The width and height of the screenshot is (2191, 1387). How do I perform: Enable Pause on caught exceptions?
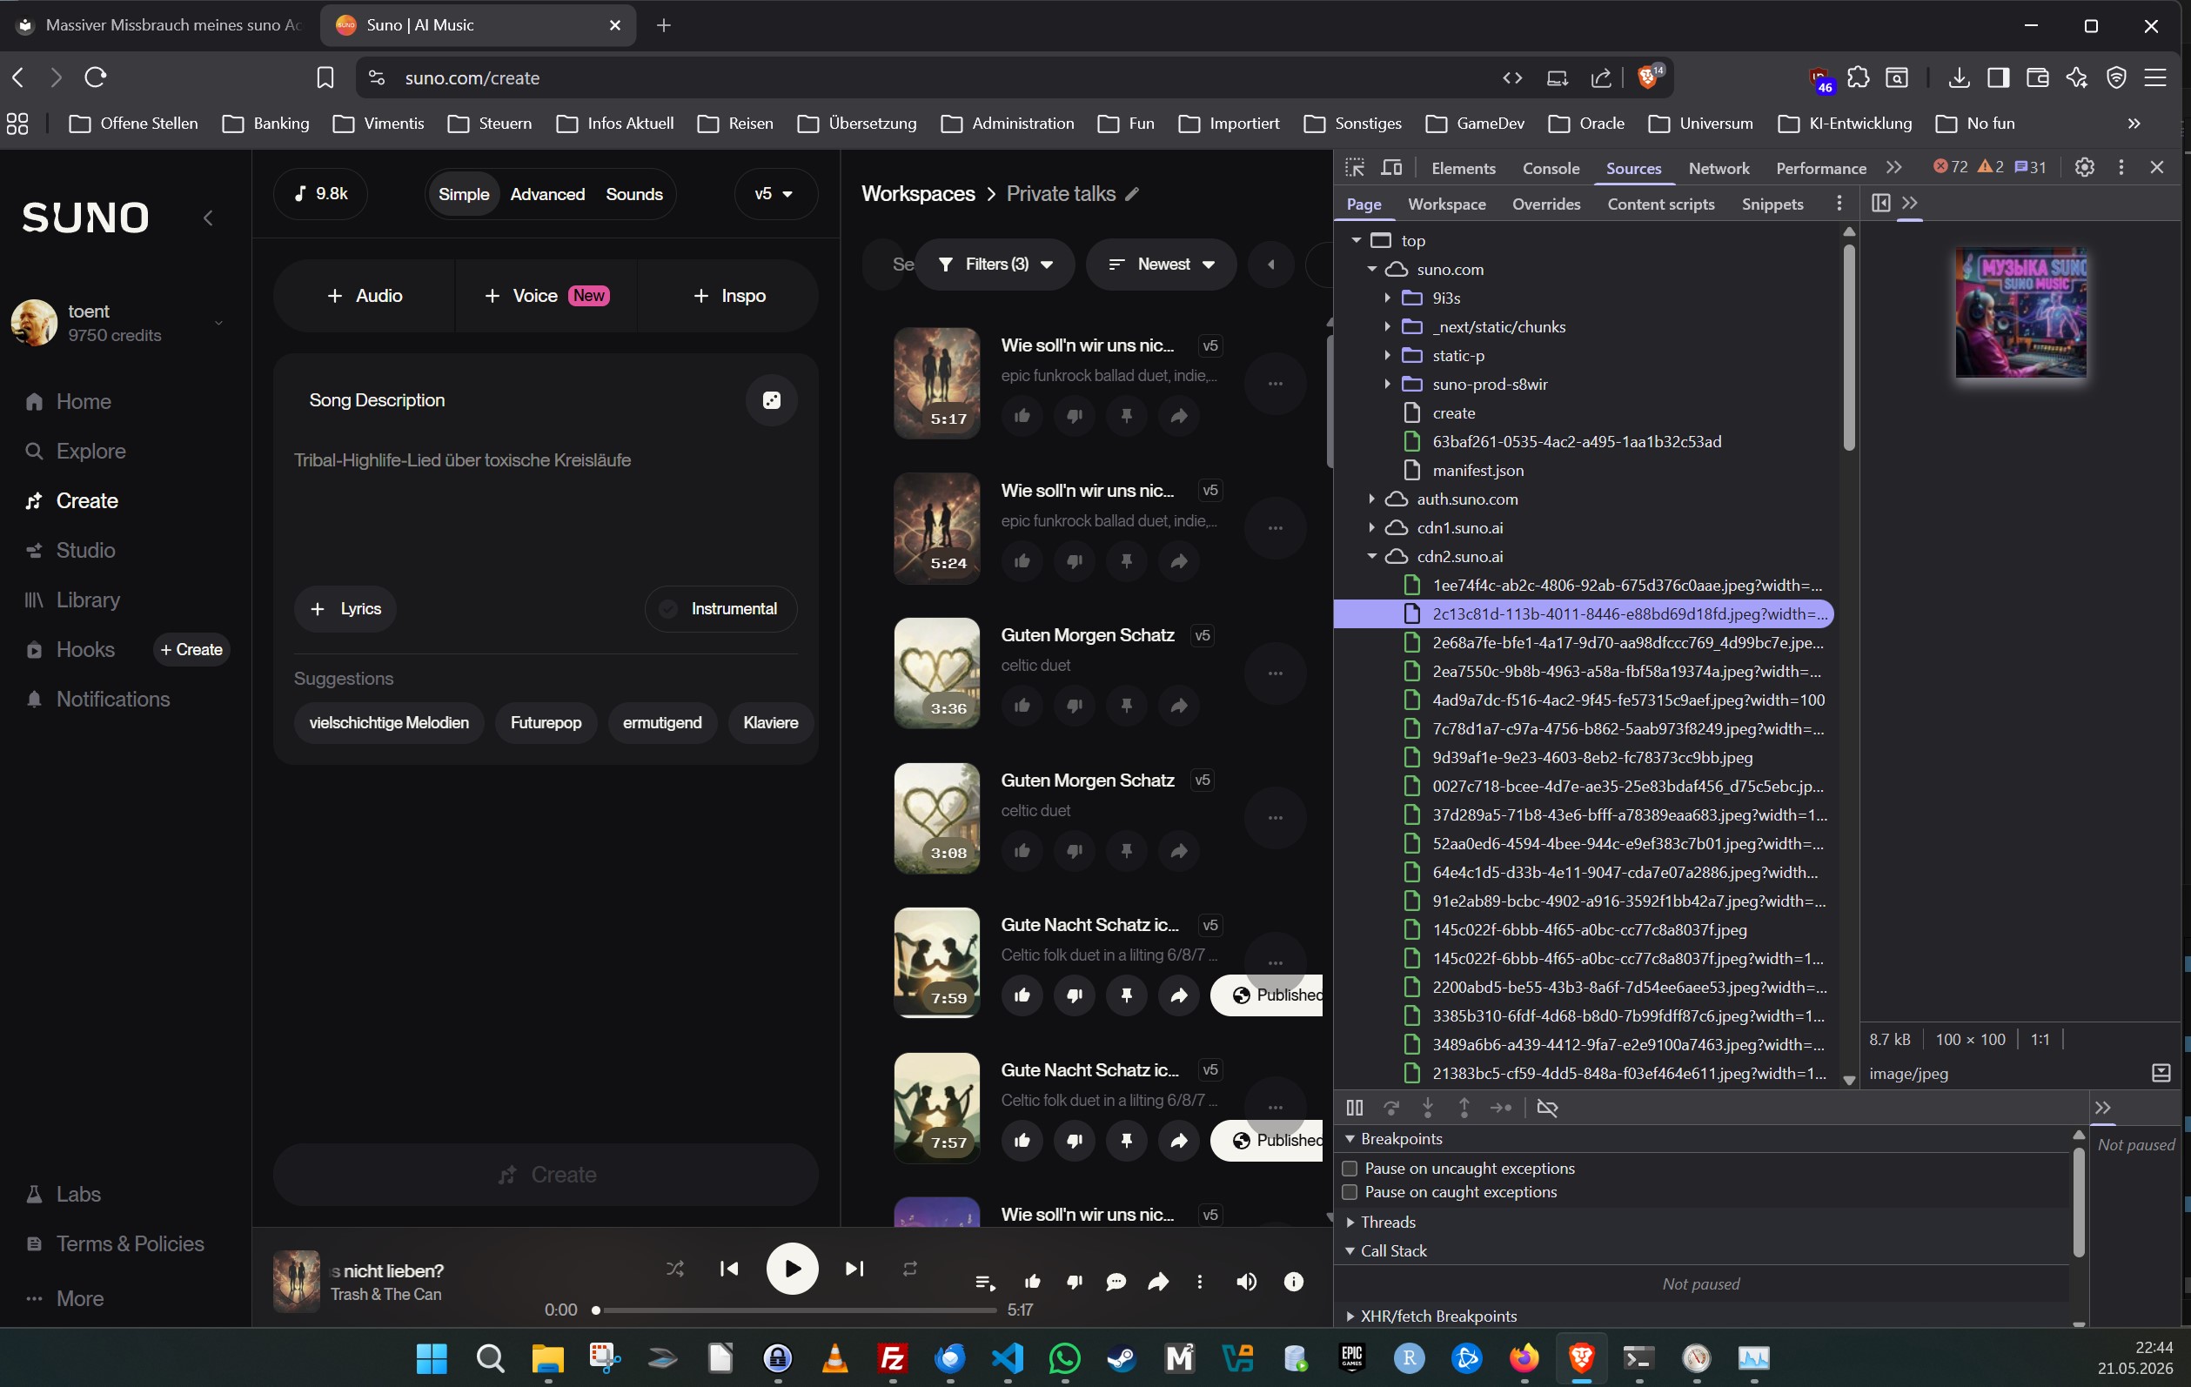(1350, 1191)
